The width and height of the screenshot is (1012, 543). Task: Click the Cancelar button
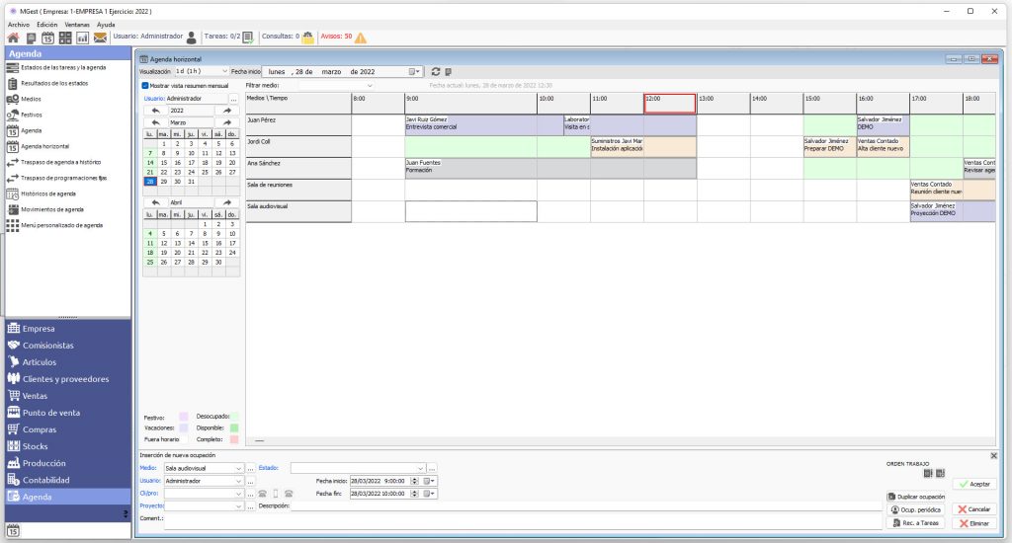pyautogui.click(x=974, y=509)
